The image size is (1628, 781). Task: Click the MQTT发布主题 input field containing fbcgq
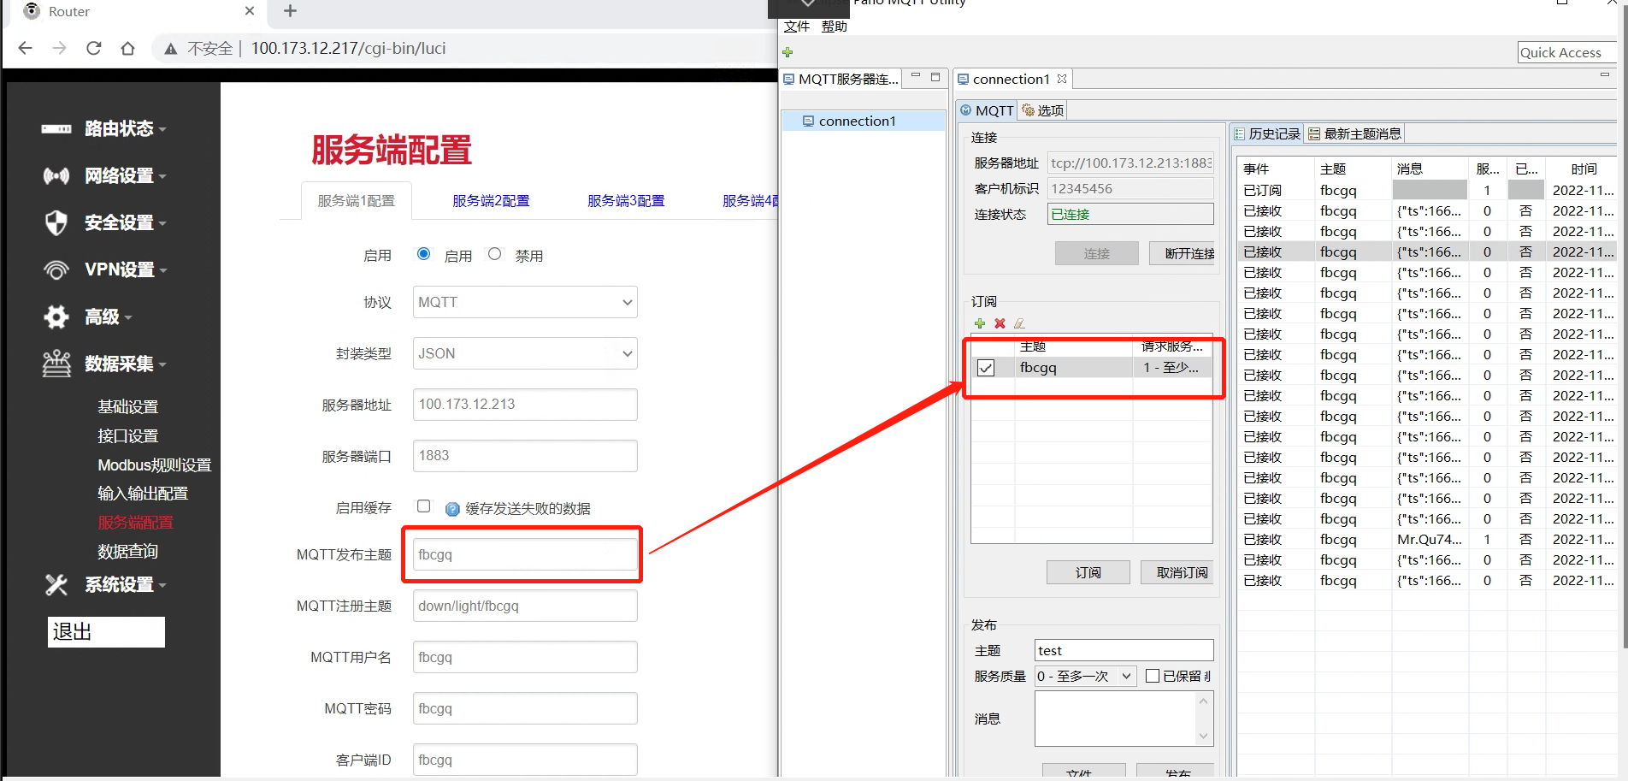click(x=522, y=553)
